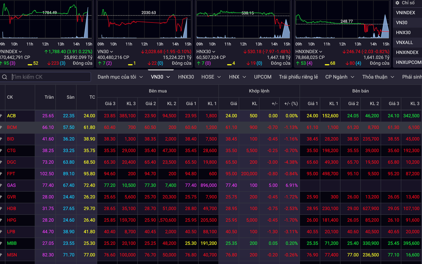Open the Thỏa thuận dropdown
422x264 pixels.
coord(378,77)
